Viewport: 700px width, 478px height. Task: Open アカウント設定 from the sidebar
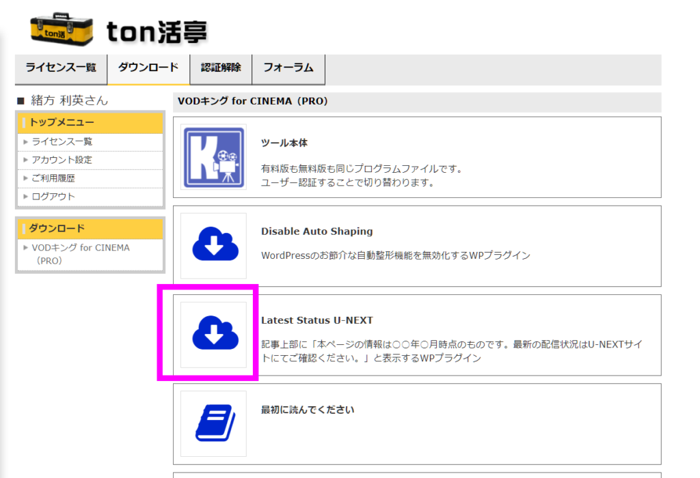(62, 160)
